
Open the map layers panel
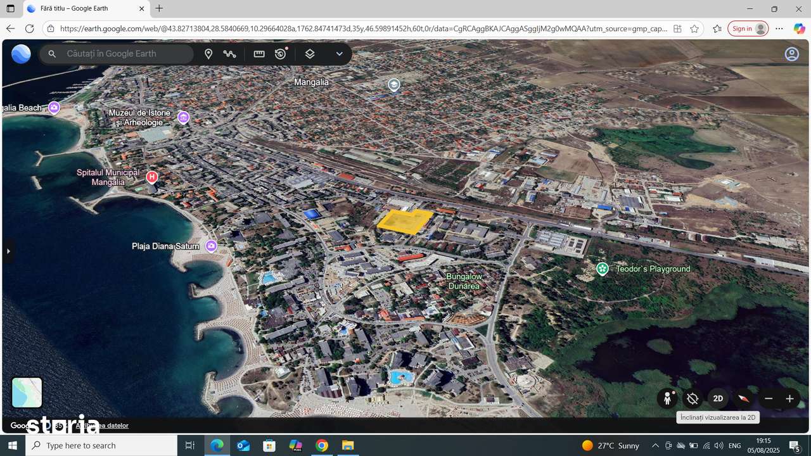point(310,54)
